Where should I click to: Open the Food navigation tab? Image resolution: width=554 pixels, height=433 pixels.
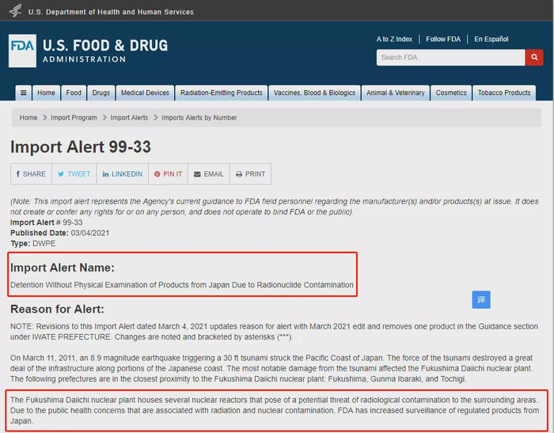[x=74, y=93]
